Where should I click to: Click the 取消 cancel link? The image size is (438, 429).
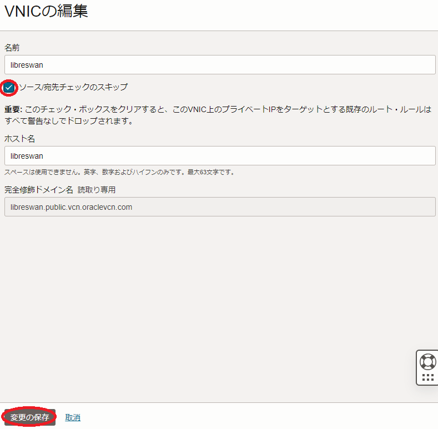point(73,417)
